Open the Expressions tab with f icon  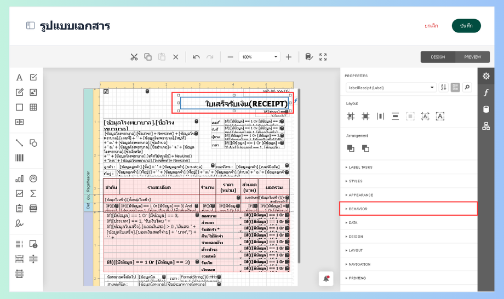point(486,93)
